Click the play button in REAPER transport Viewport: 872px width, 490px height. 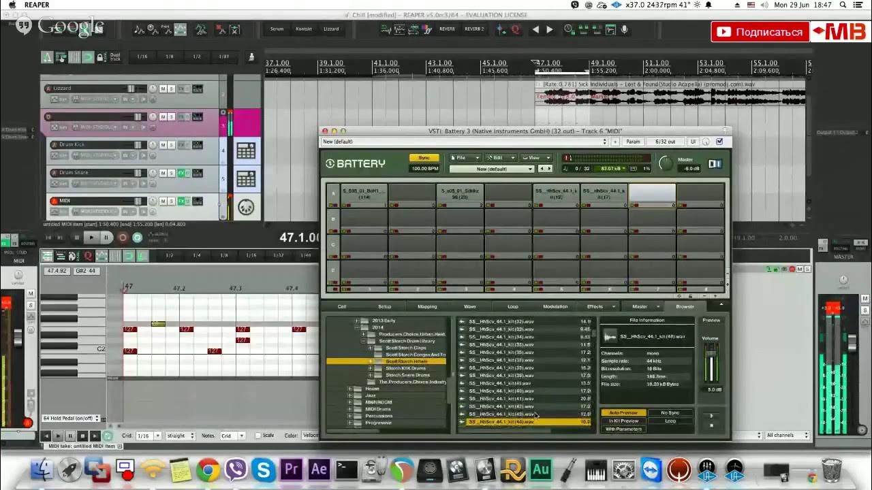click(x=91, y=238)
